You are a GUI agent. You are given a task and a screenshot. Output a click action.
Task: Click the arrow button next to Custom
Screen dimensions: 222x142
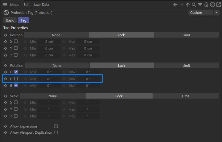click(216, 13)
